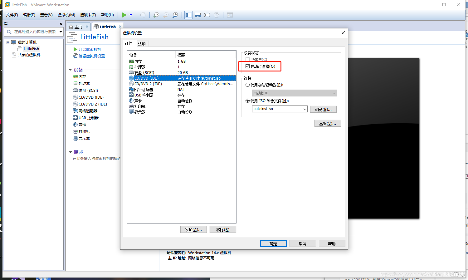Select 使用 ISO 映像文件(M) radio button
Image resolution: width=468 pixels, height=280 pixels.
tap(248, 101)
